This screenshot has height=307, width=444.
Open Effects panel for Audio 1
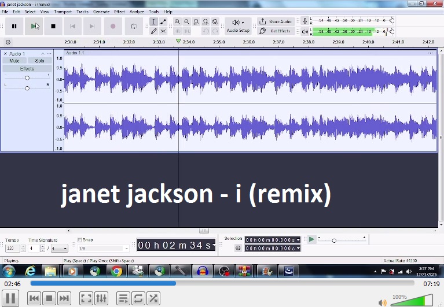27,69
